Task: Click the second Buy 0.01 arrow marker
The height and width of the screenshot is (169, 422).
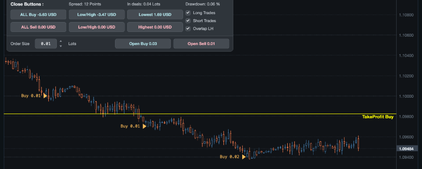Action: [x=145, y=126]
